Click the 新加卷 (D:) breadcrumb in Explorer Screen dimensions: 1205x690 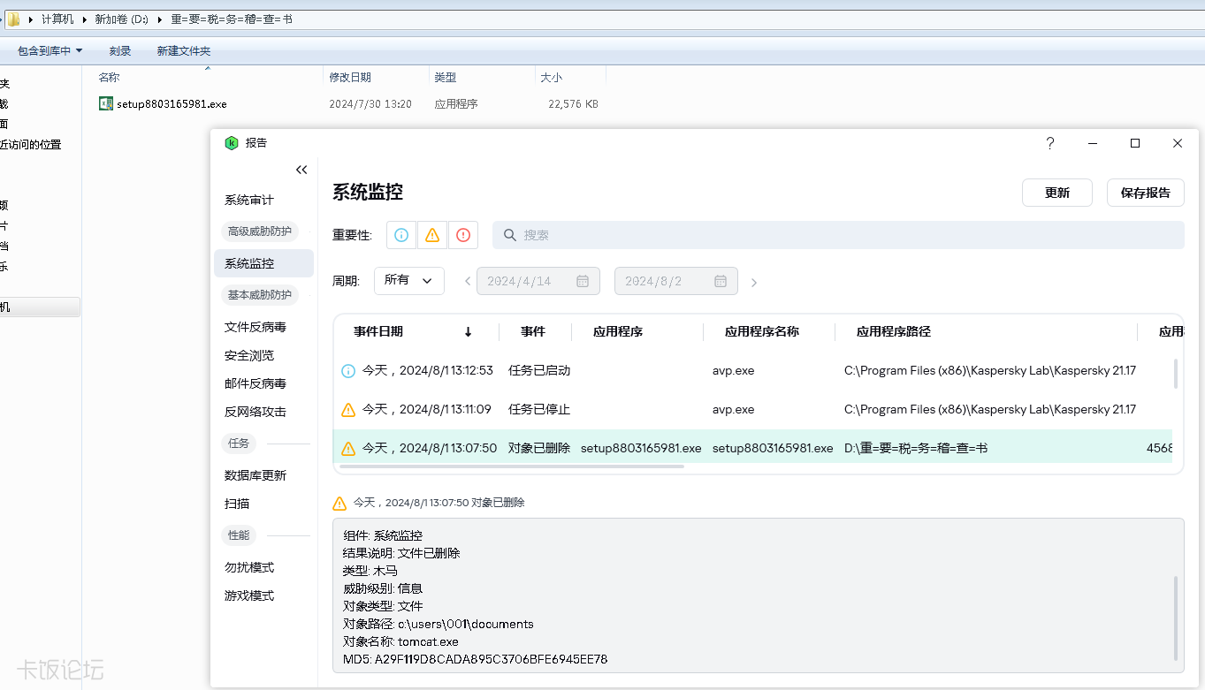tap(122, 19)
